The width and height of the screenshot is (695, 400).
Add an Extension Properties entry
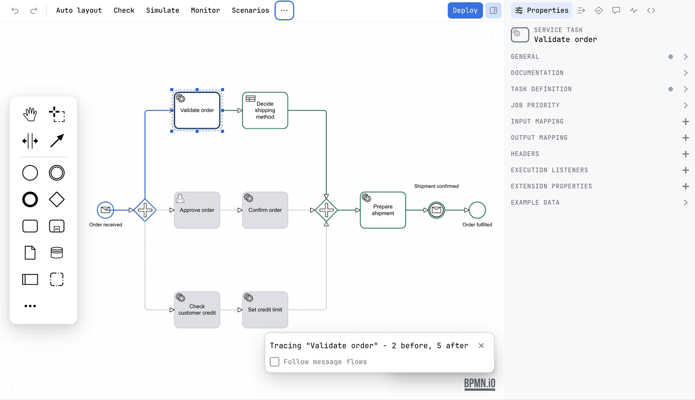685,186
